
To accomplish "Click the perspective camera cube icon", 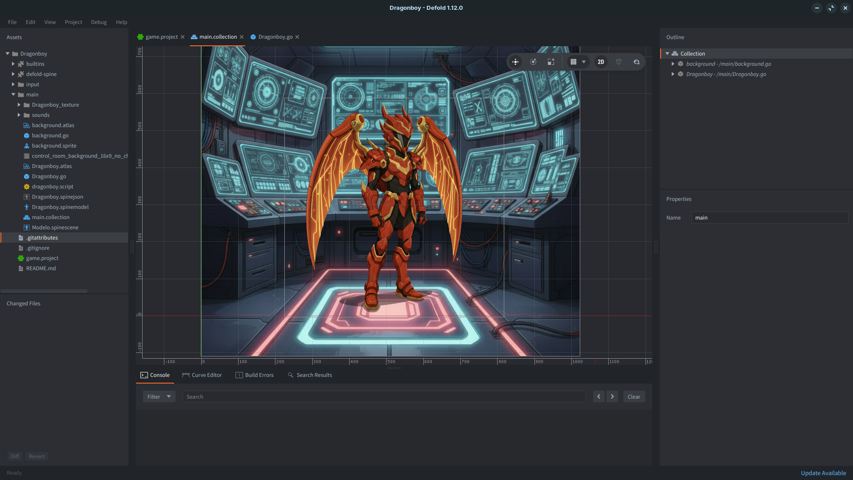I will coord(618,62).
